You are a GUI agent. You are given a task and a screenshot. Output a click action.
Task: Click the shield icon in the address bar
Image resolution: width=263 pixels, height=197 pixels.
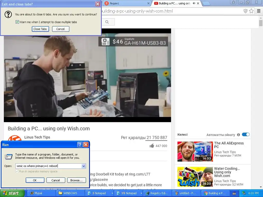click(x=245, y=11)
